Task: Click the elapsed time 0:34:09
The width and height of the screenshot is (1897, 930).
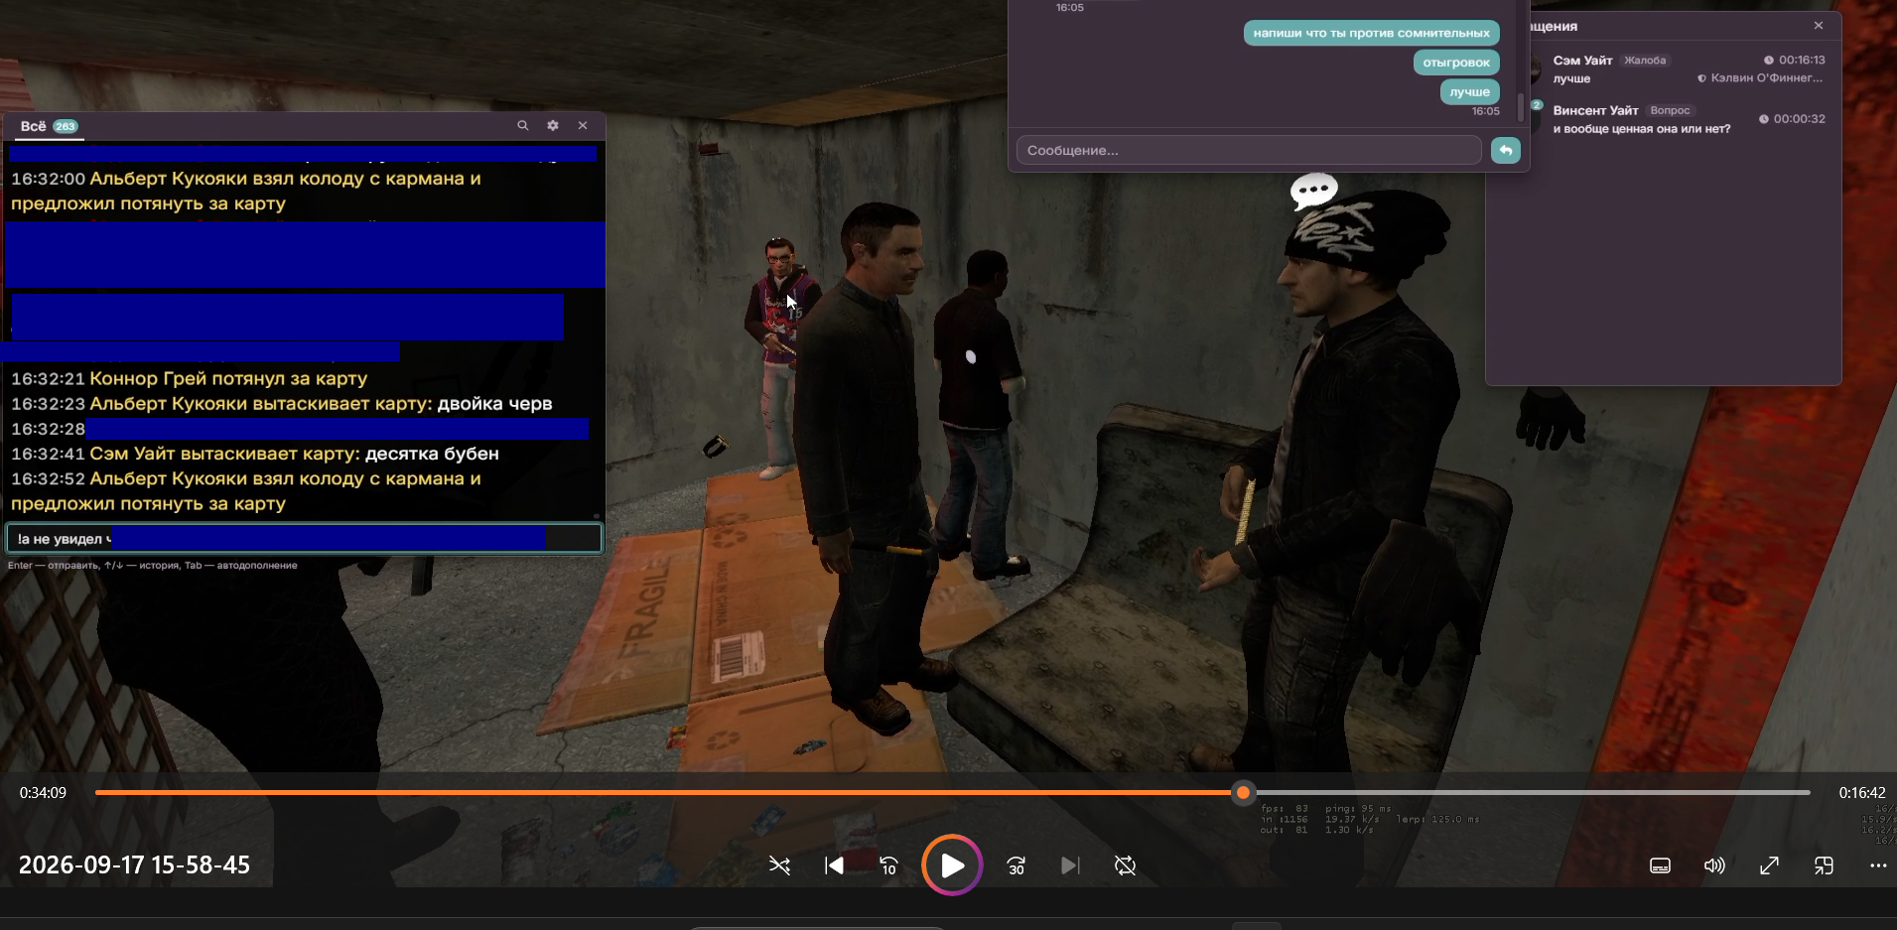Action: click(x=43, y=793)
